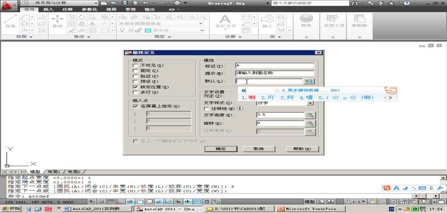Click the Sogou S logo on the IME toolbar
The width and height of the screenshot is (447, 213).
[386, 188]
